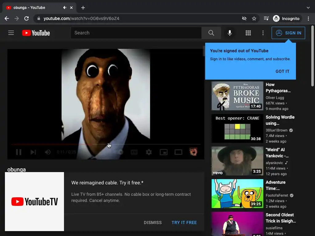Visit the Oliver Lugg channel
Screen dimensions: 315x236
(x=275, y=98)
